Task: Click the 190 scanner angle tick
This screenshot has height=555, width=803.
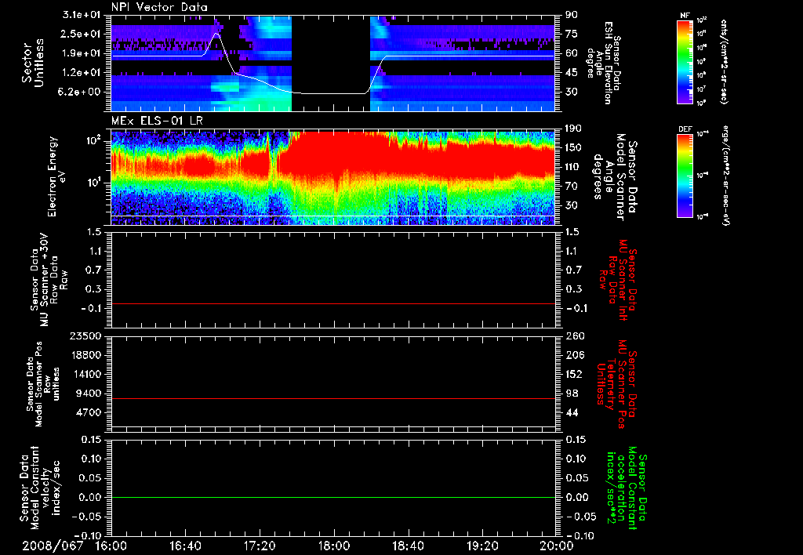Action: (574, 128)
